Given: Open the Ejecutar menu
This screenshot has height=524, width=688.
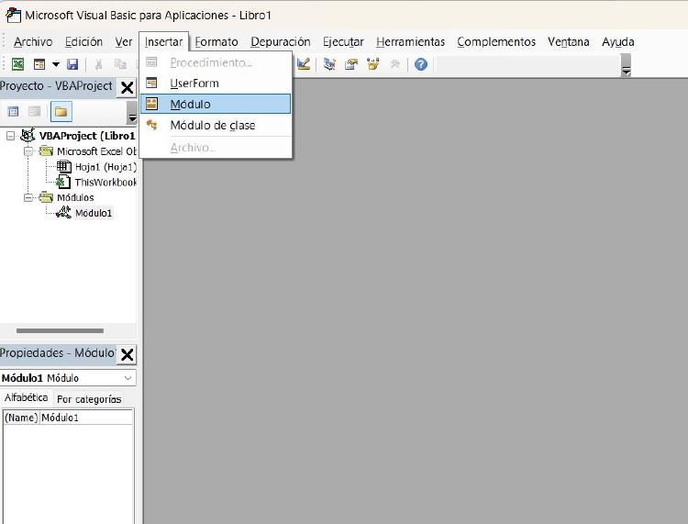Looking at the screenshot, I should pos(343,41).
